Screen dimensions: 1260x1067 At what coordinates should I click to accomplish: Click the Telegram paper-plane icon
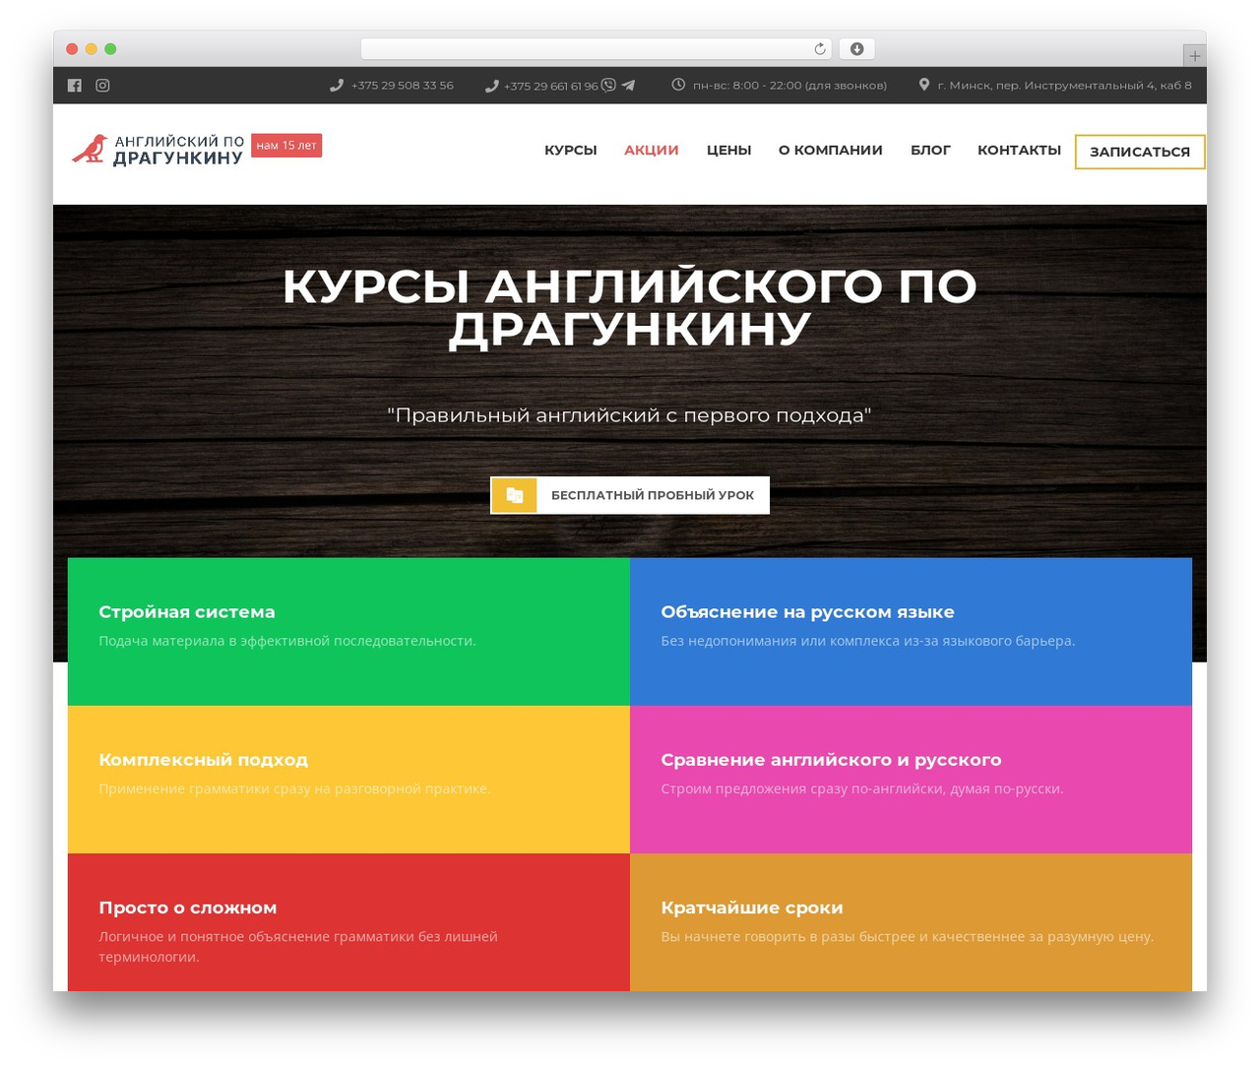click(x=628, y=86)
